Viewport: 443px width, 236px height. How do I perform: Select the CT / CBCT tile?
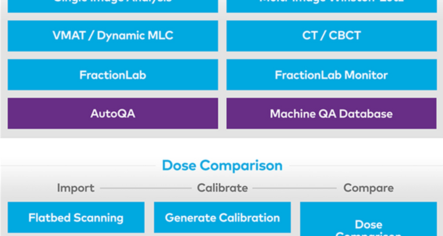pyautogui.click(x=331, y=36)
